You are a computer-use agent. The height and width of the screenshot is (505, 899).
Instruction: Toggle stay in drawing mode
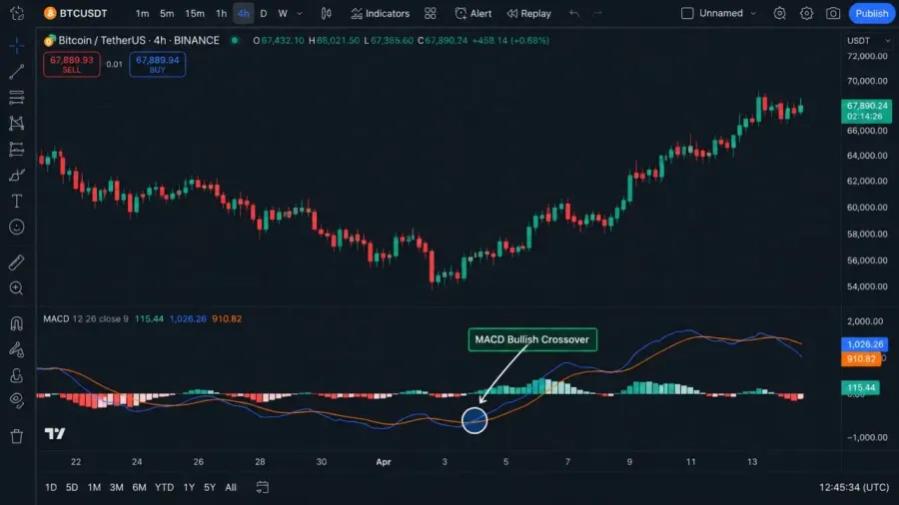(17, 349)
